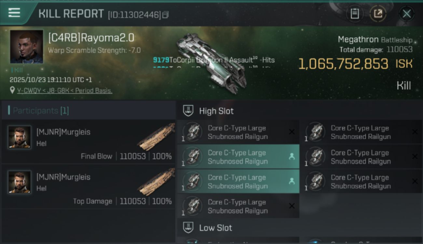This screenshot has width=423, height=244.
Task: Click X on the bottom-left railgun
Action: point(292,206)
